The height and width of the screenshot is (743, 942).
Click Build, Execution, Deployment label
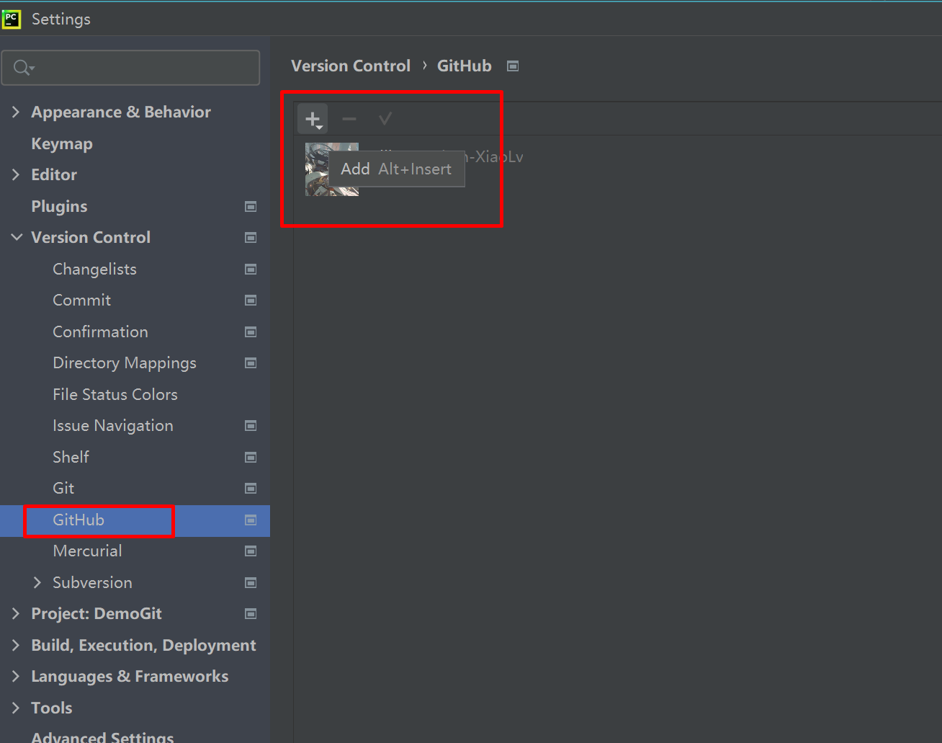point(143,646)
